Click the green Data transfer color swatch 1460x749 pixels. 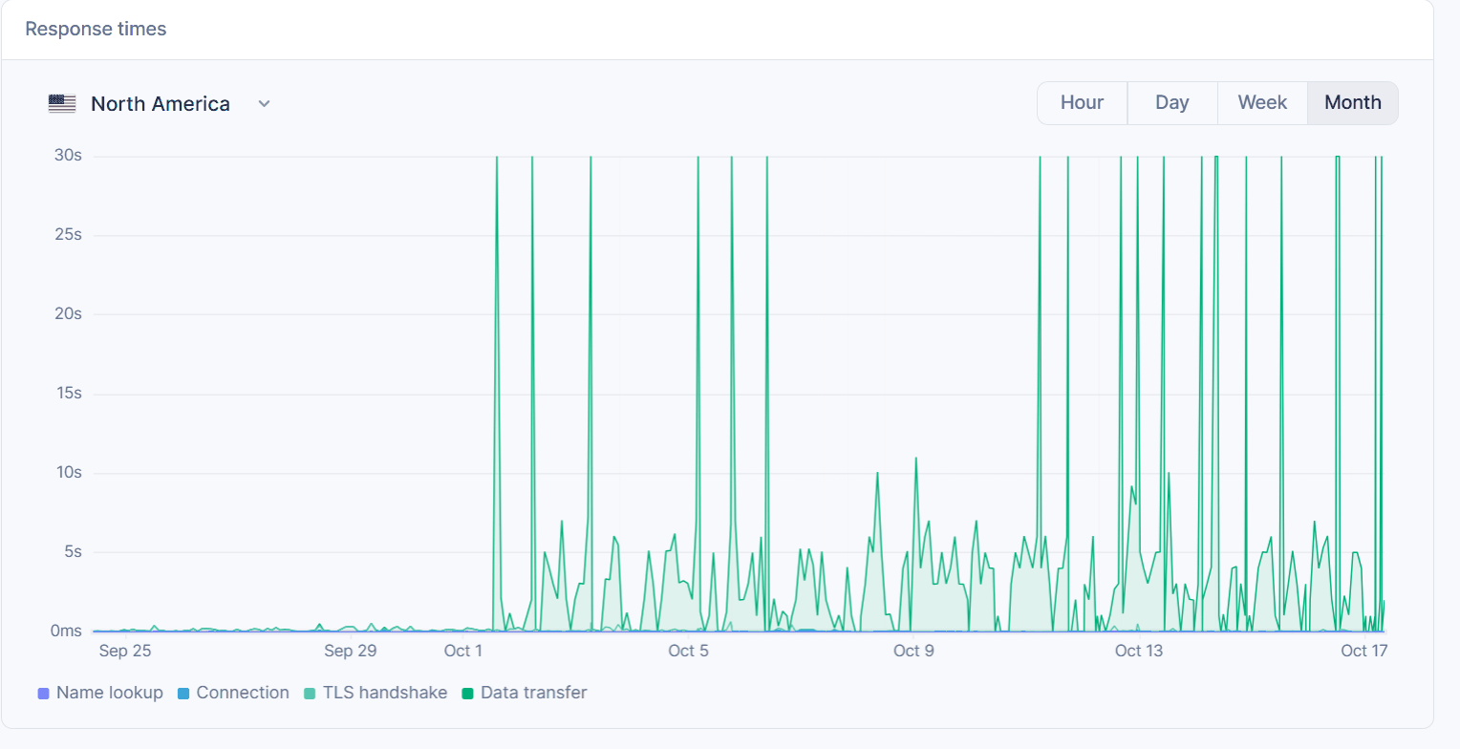(467, 694)
